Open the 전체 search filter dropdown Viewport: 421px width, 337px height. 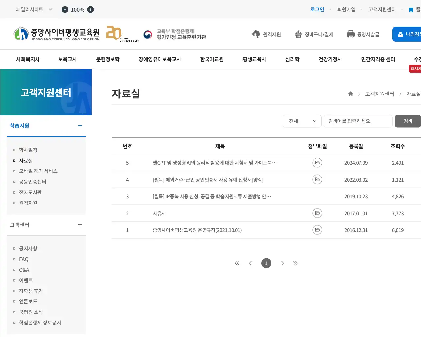(302, 121)
